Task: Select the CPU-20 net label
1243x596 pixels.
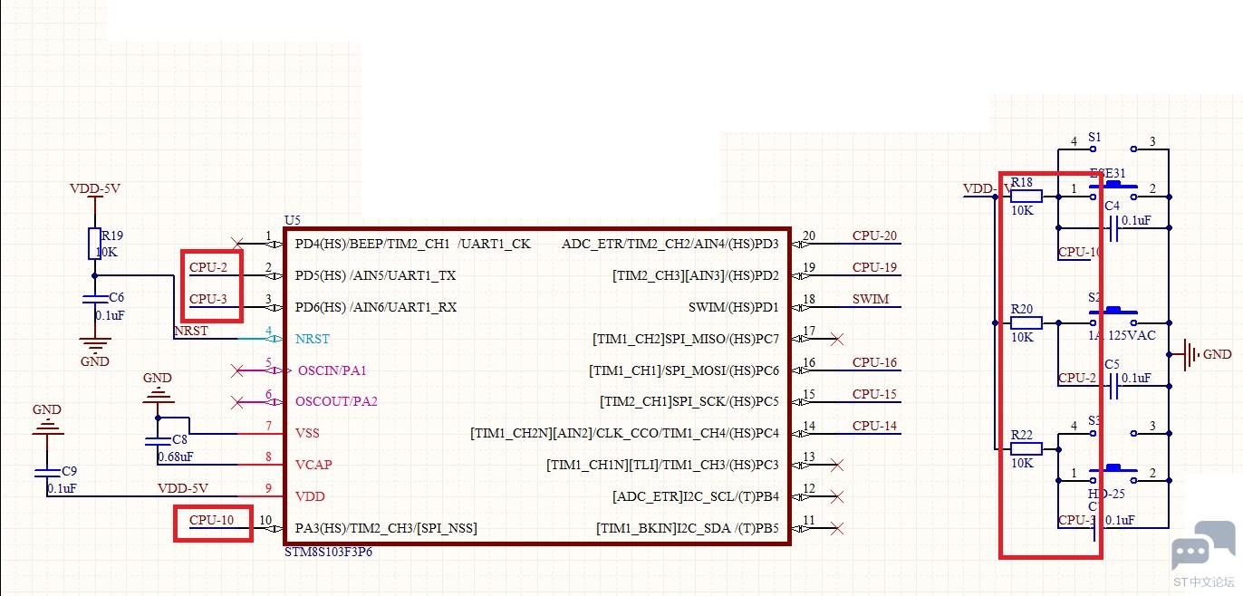Action: click(x=874, y=236)
